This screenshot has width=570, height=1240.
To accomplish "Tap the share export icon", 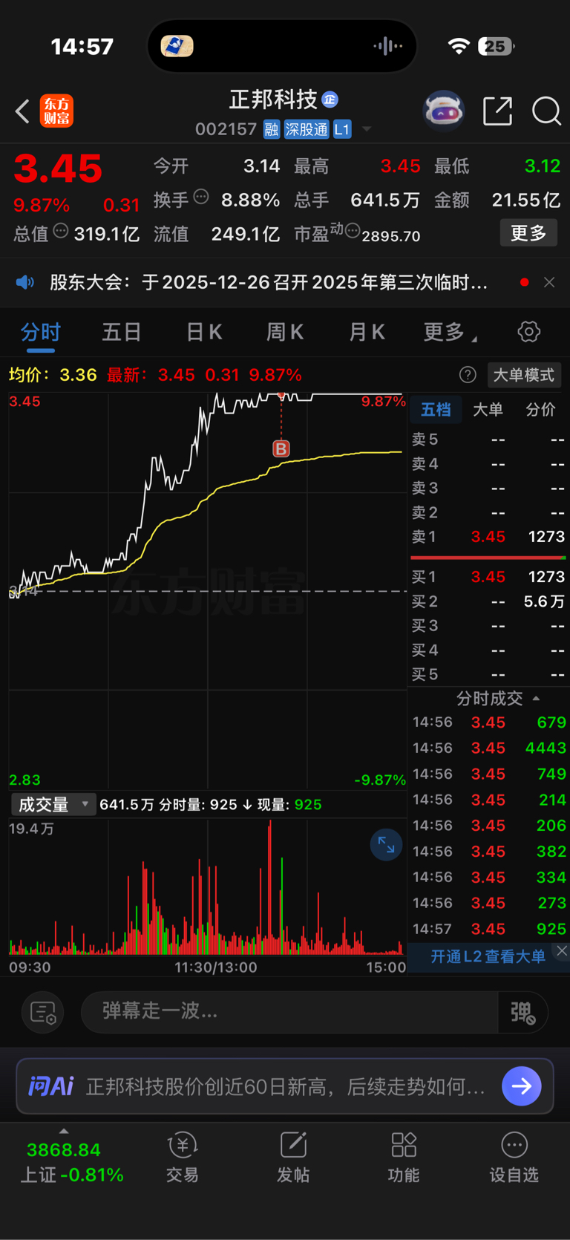I will coord(497,111).
